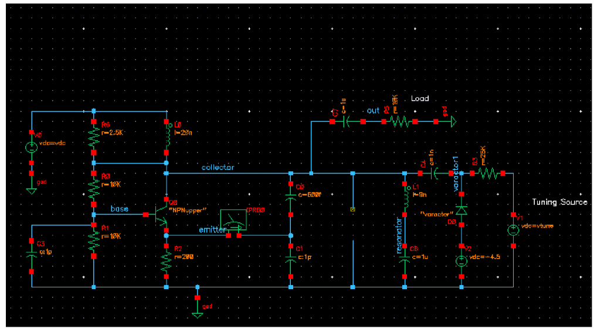Select resistor R6 with r=2.5K
The image size is (594, 329).
[x=93, y=137]
